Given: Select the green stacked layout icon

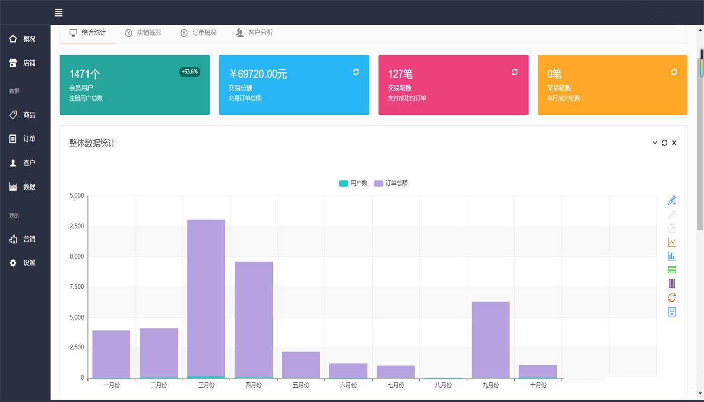Looking at the screenshot, I should pos(672,270).
